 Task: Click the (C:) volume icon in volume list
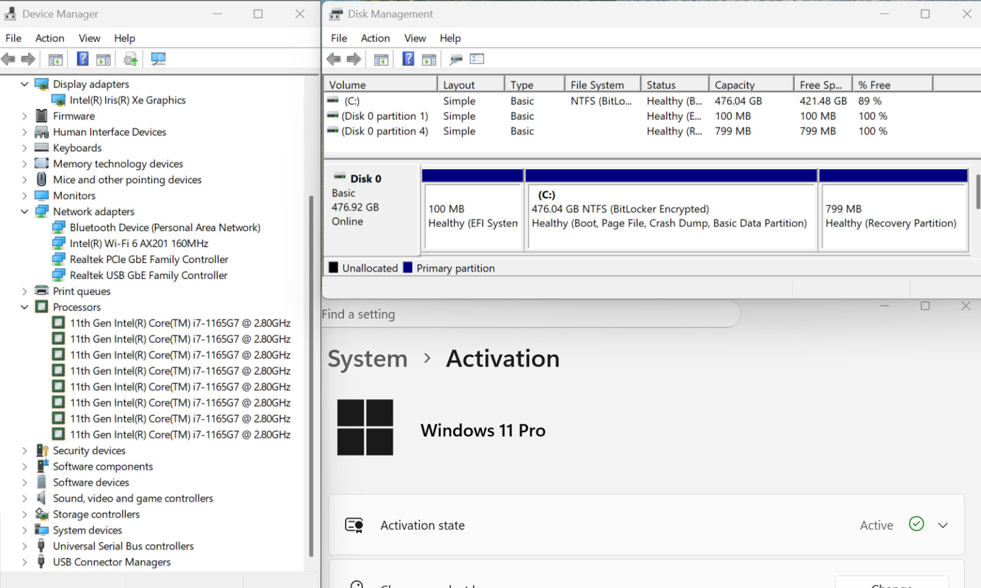[333, 101]
